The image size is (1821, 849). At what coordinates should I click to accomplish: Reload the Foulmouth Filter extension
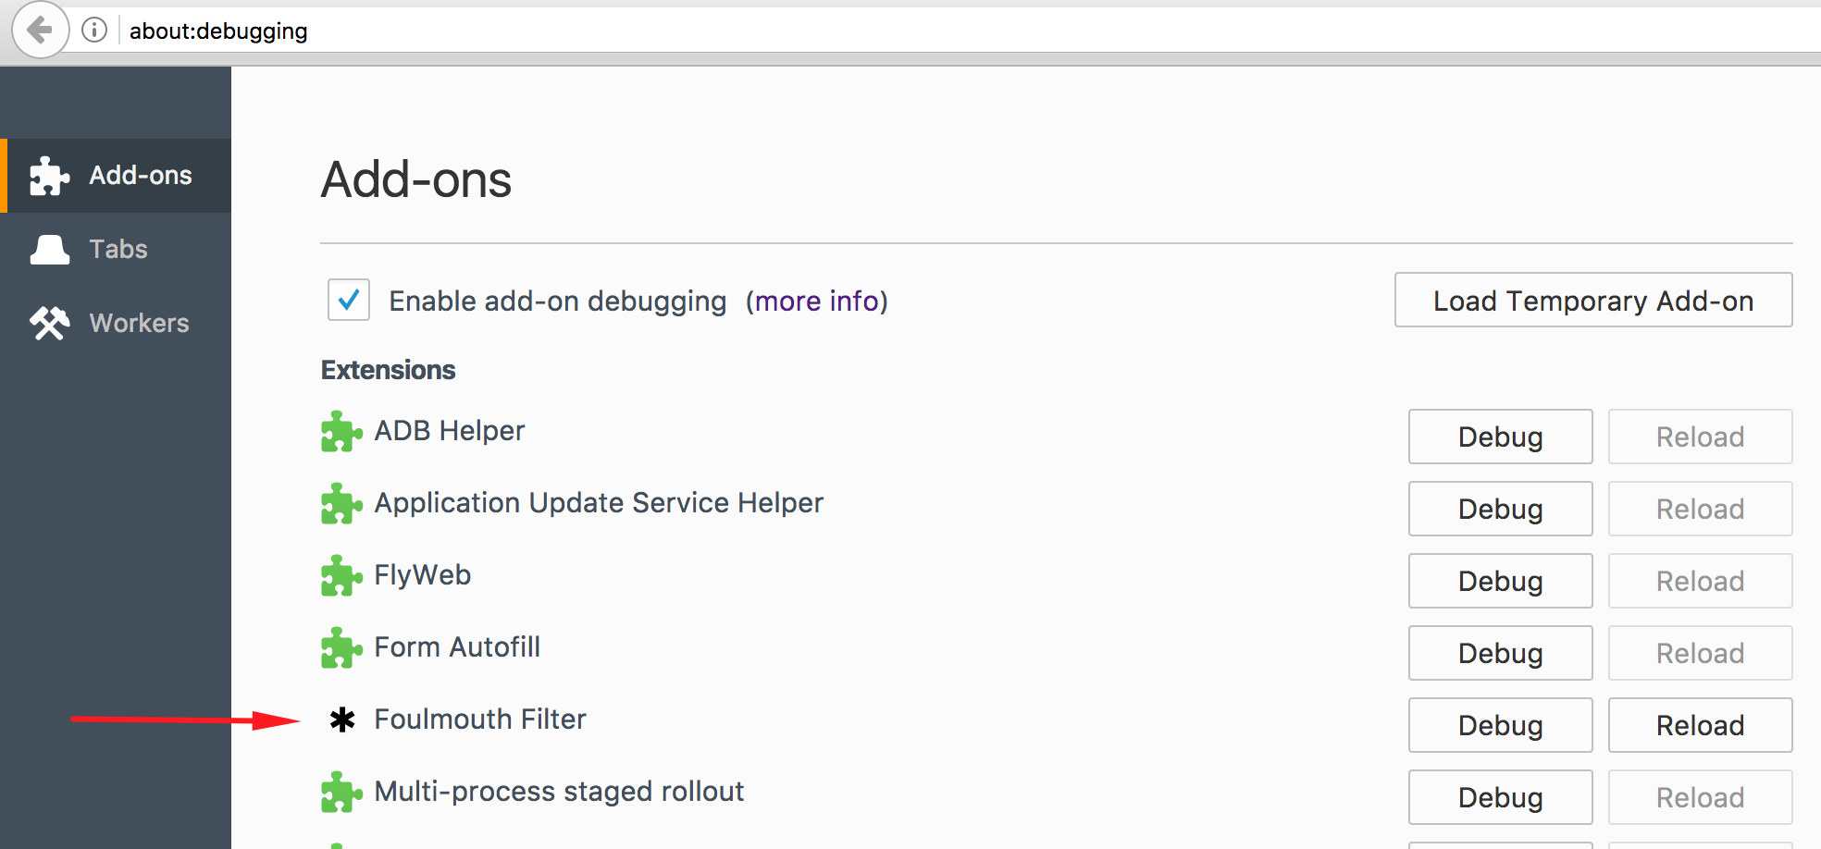pos(1701,725)
